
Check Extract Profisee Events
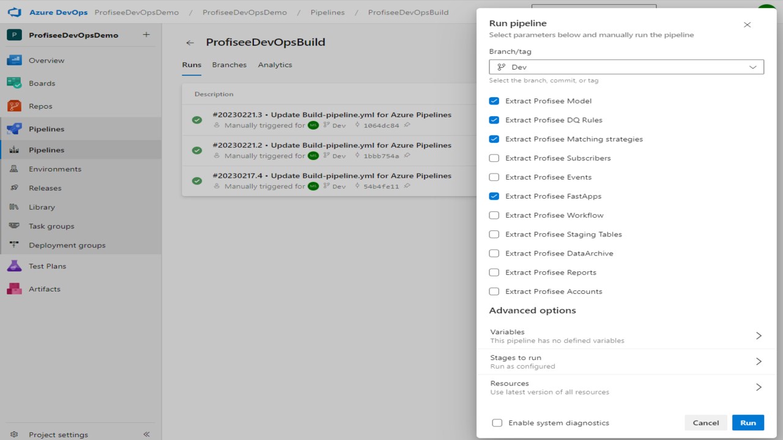494,177
